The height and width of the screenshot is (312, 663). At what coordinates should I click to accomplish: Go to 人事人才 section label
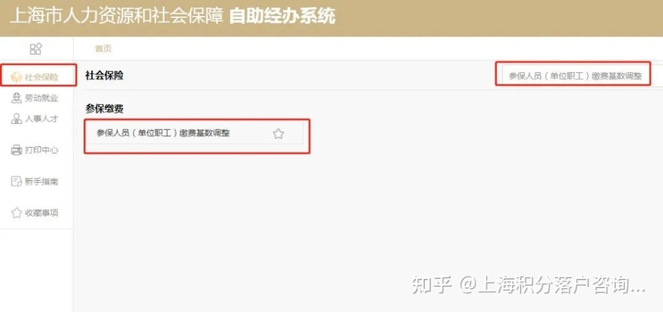(41, 119)
